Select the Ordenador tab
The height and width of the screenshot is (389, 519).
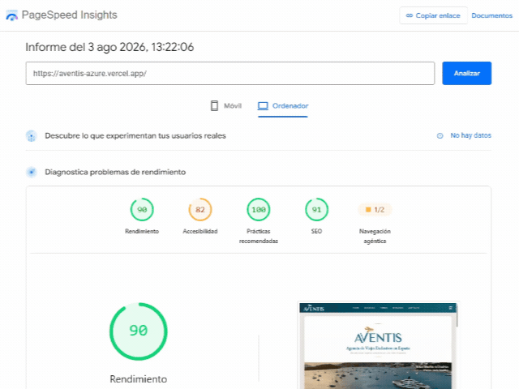283,106
